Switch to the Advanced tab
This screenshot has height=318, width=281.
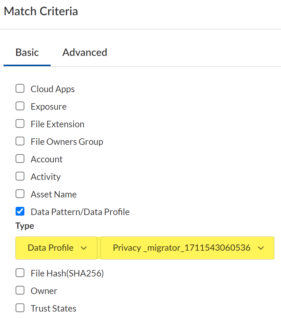85,52
